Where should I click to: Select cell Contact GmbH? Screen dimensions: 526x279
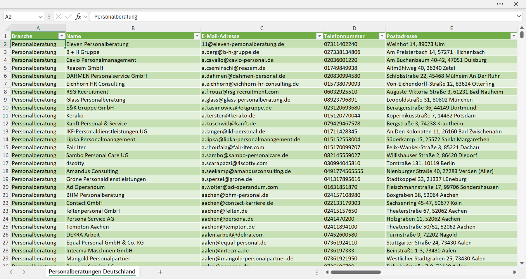pos(133,203)
